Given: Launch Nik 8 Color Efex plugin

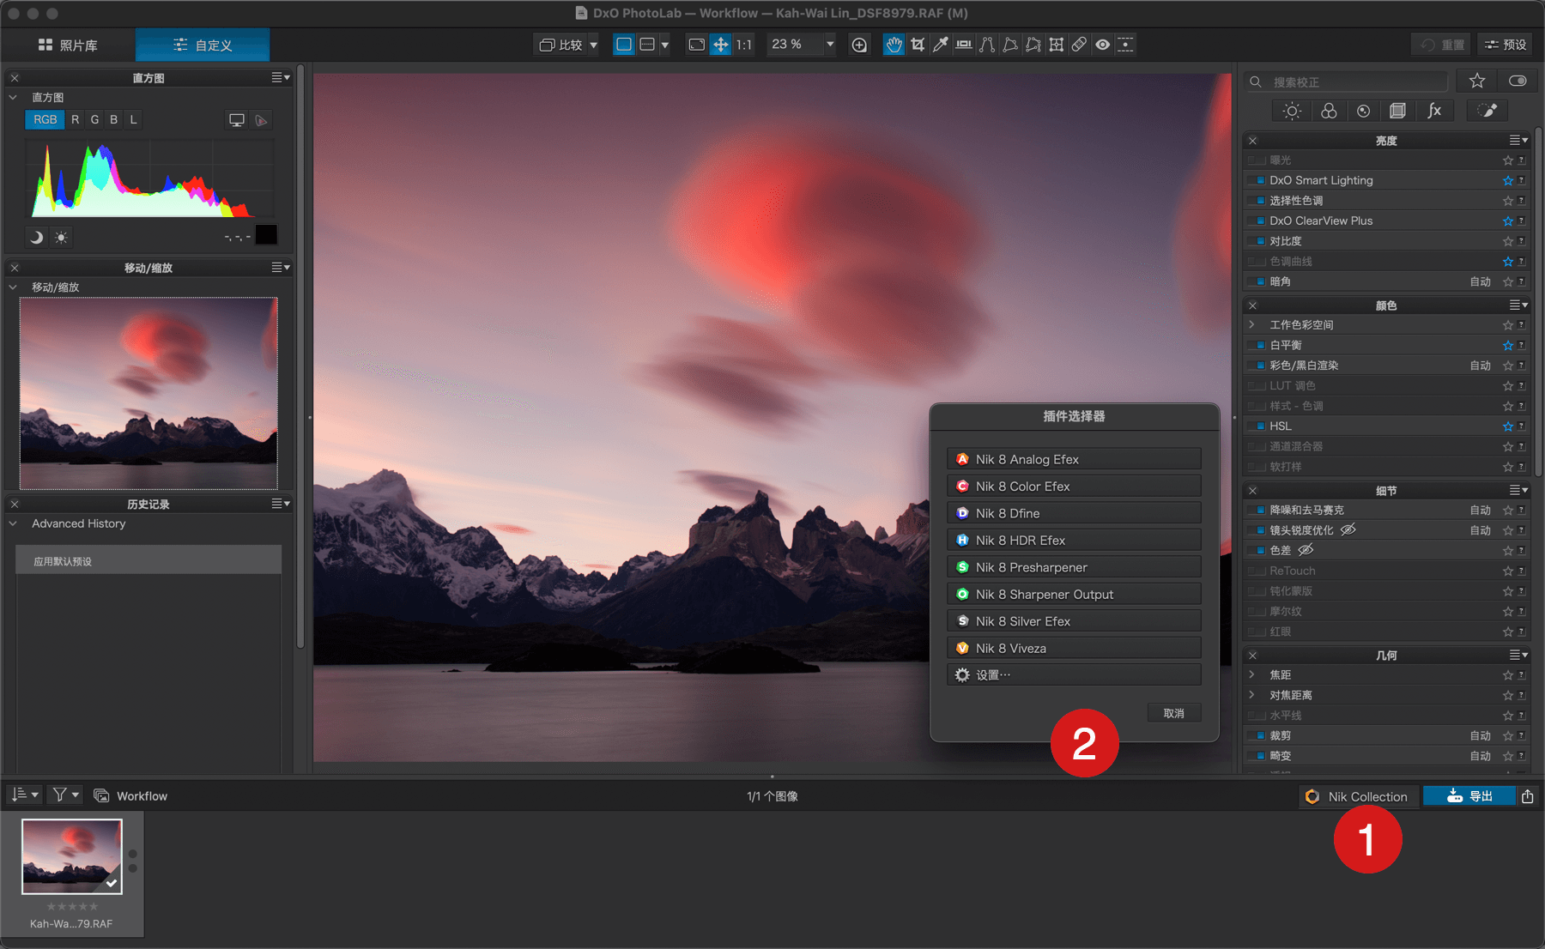Looking at the screenshot, I should pyautogui.click(x=1074, y=487).
